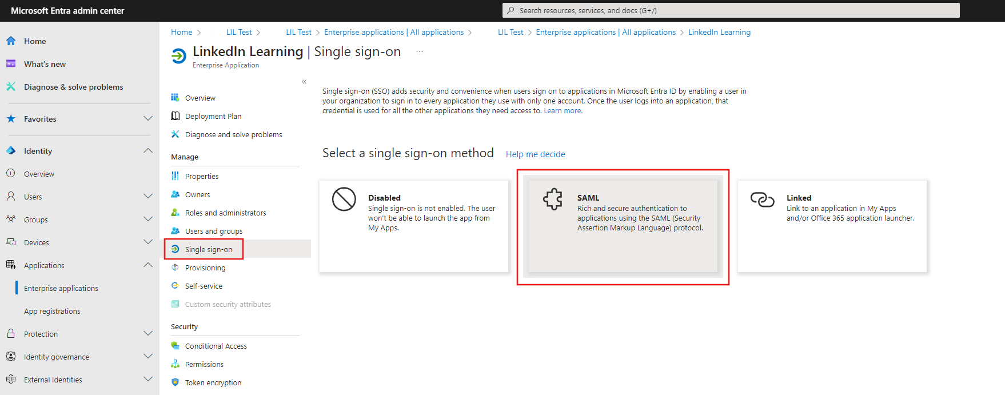Screen dimensions: 1005x395
Task: Click the Devices icon
Action: tap(11, 242)
